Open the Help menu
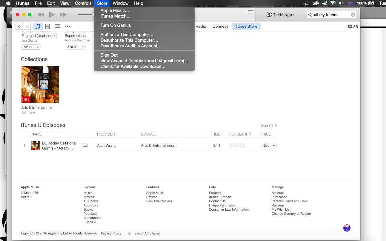The image size is (386, 241). click(x=139, y=3)
